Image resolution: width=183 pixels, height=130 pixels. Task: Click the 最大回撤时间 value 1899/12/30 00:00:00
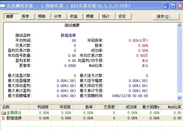130,96
